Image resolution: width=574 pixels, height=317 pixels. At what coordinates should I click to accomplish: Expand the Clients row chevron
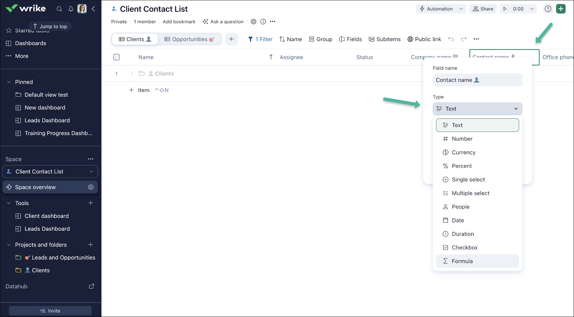pyautogui.click(x=132, y=73)
